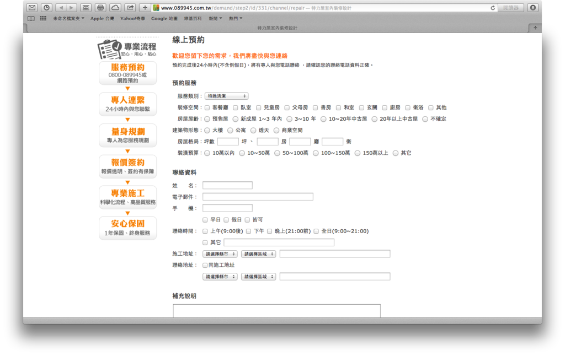The image size is (565, 356).
Task: Click the 專業流程 clipboard icon
Action: (109, 49)
